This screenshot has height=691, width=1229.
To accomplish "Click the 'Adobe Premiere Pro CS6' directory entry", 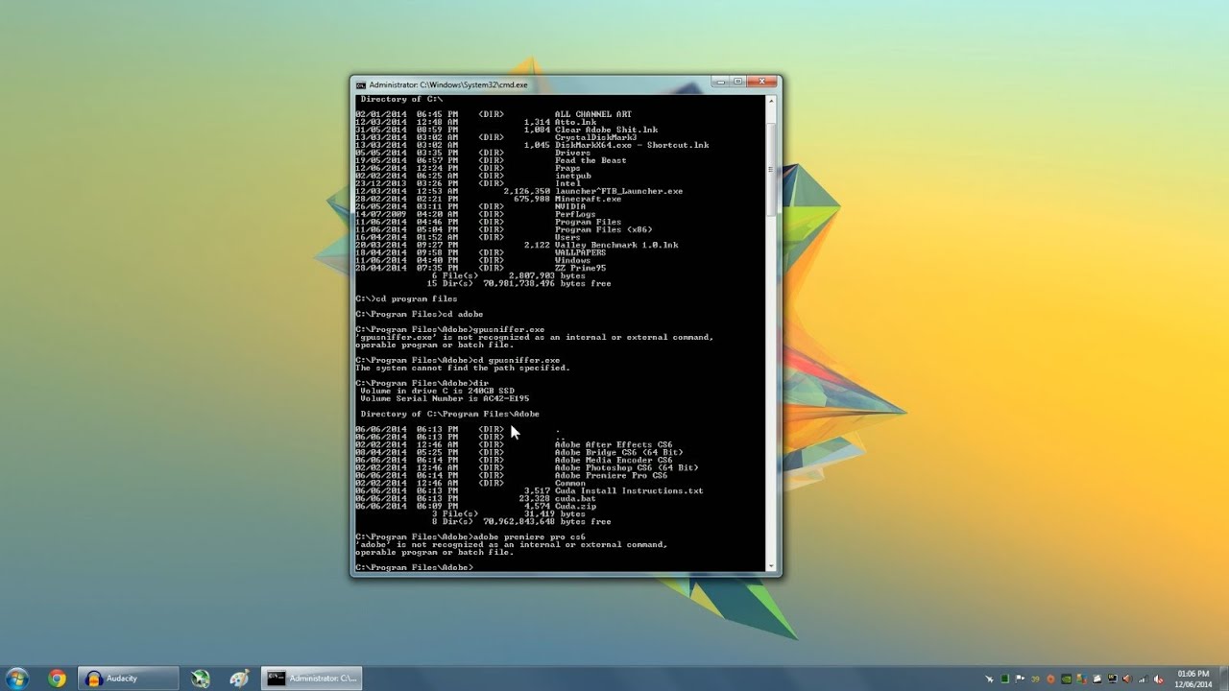I will (x=611, y=475).
